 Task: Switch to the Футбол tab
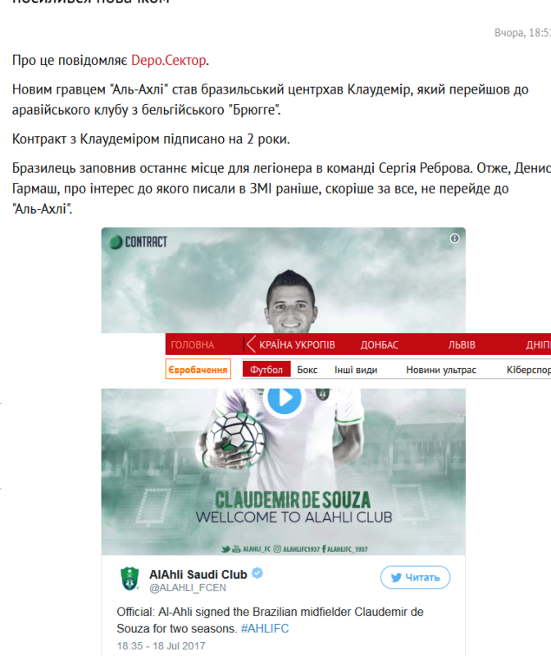point(266,370)
